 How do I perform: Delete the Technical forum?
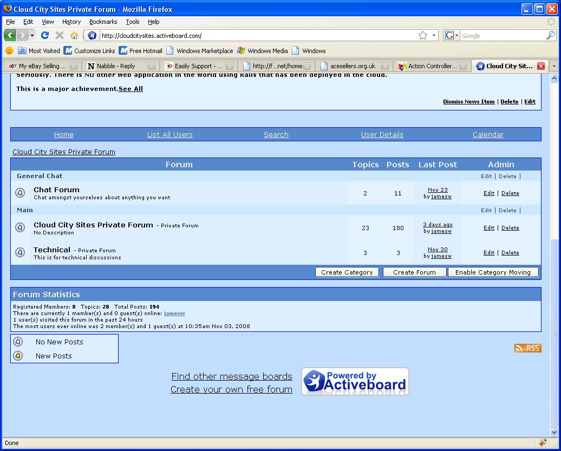click(x=510, y=253)
